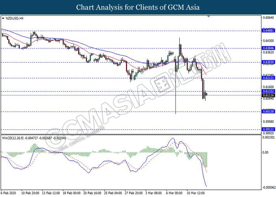Viewport: 276px width, 197px height.
Task: Click the 10 Feb 20:00 date marker
Action: 30,193
